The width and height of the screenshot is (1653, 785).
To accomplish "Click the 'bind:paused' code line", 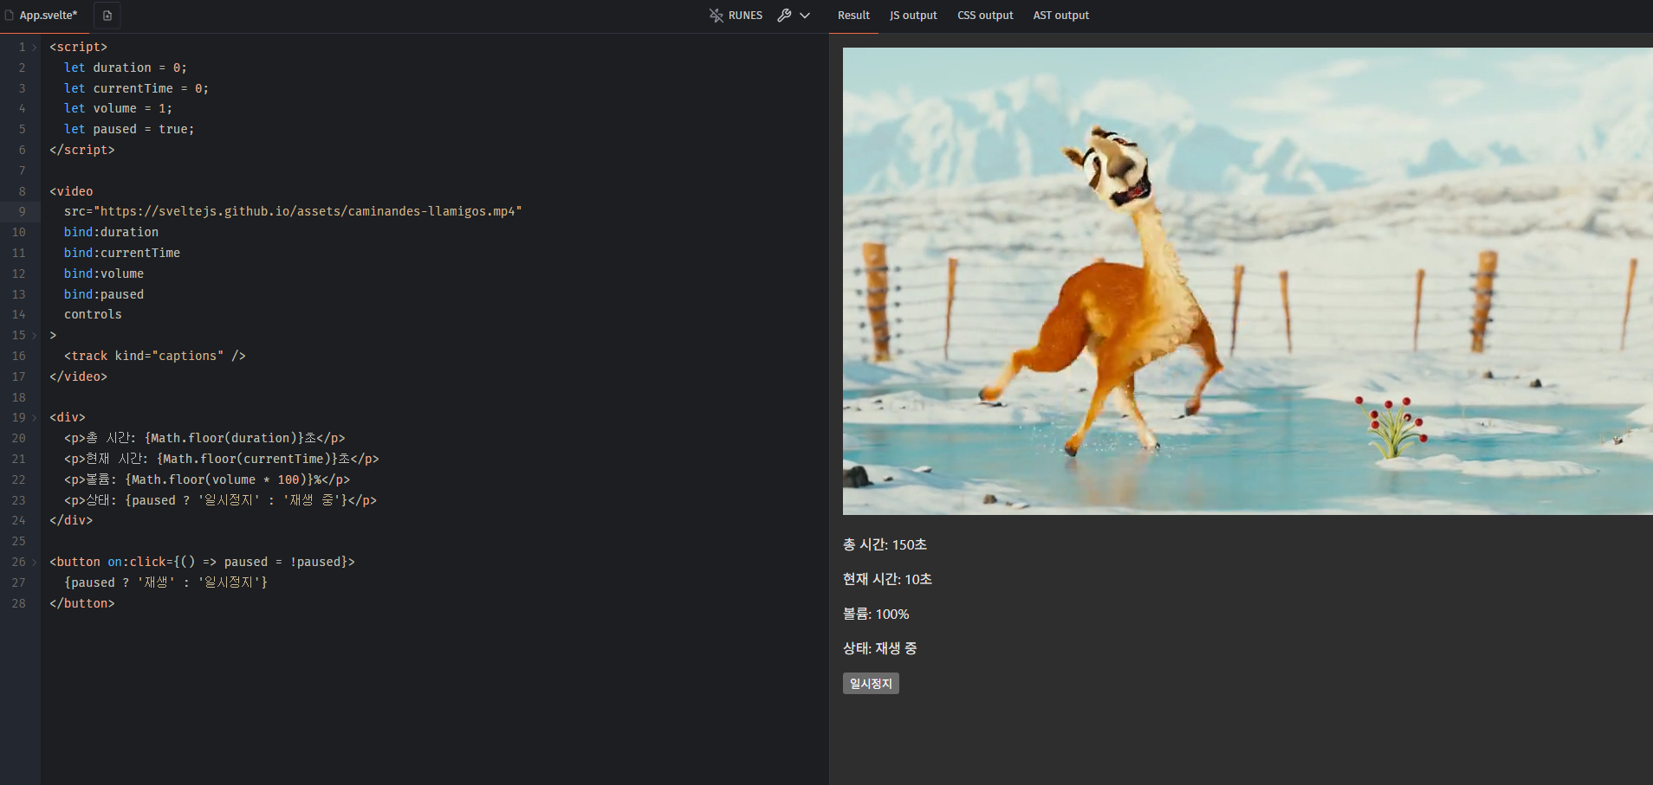I will (104, 294).
